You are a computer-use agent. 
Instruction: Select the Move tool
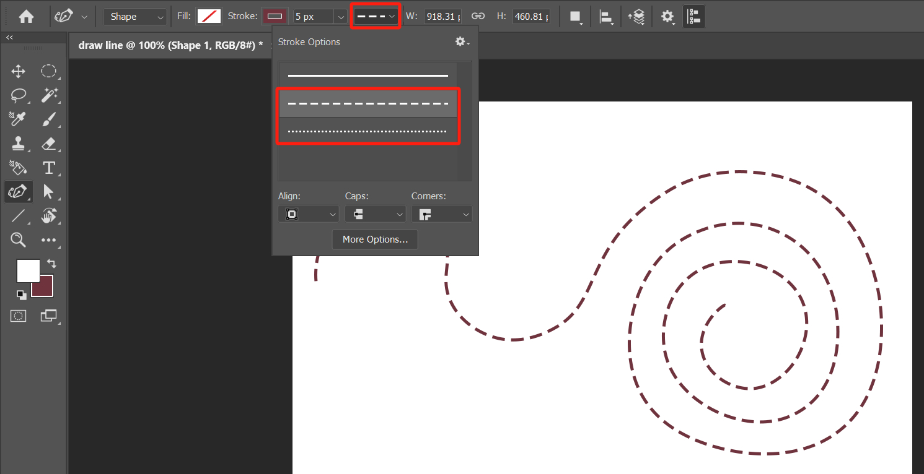[18, 71]
